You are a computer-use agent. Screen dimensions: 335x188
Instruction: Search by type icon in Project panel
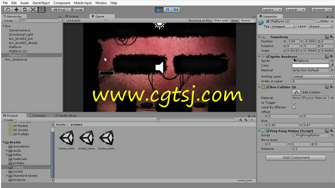coord(240,120)
